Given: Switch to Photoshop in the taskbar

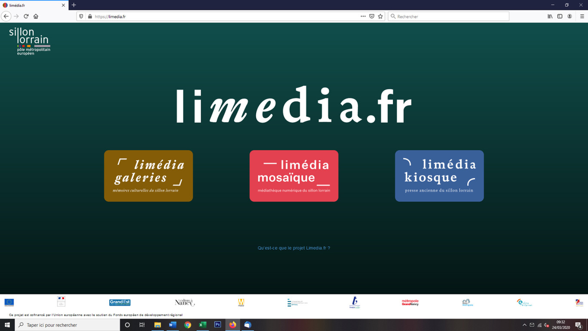Looking at the screenshot, I should coord(217,325).
